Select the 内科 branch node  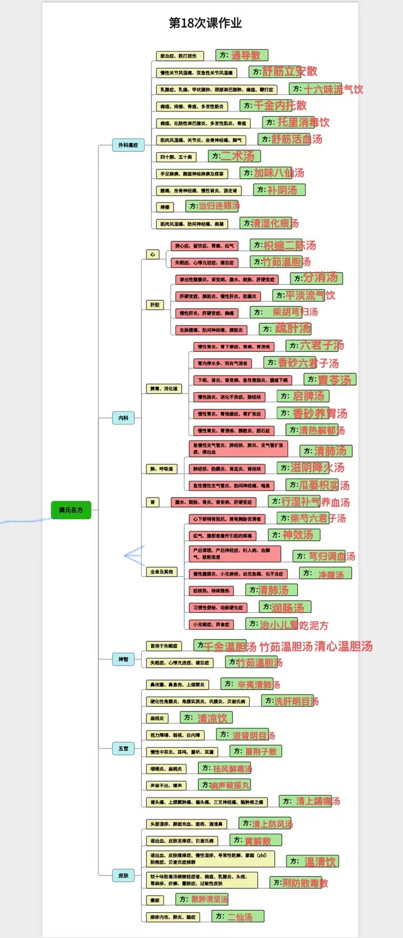point(123,418)
